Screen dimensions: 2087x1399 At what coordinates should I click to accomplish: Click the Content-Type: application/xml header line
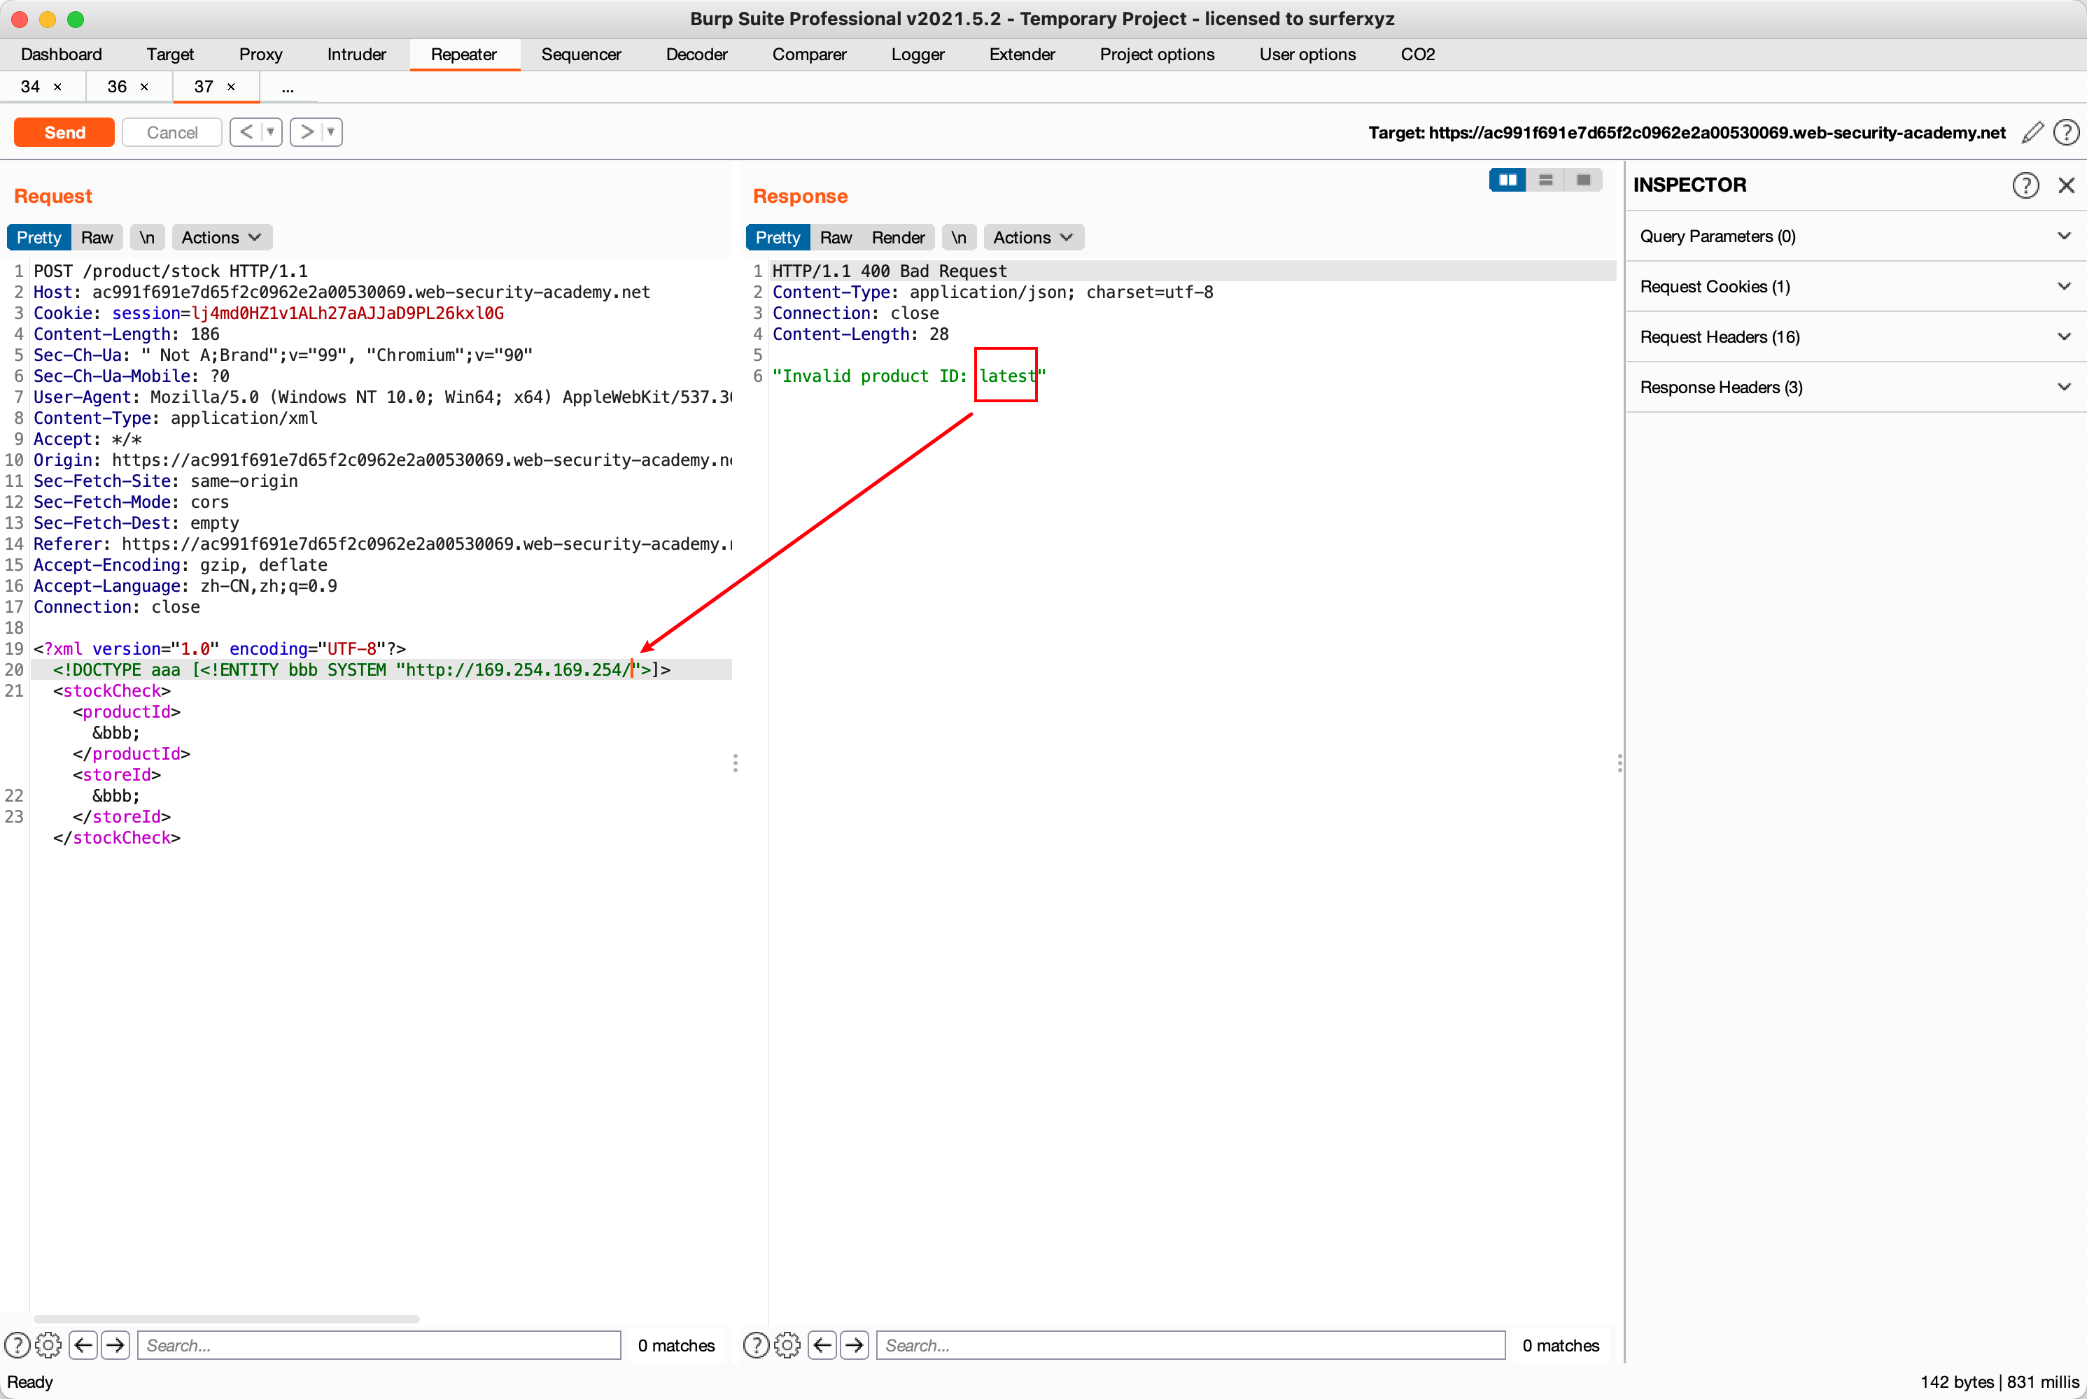pyautogui.click(x=175, y=418)
